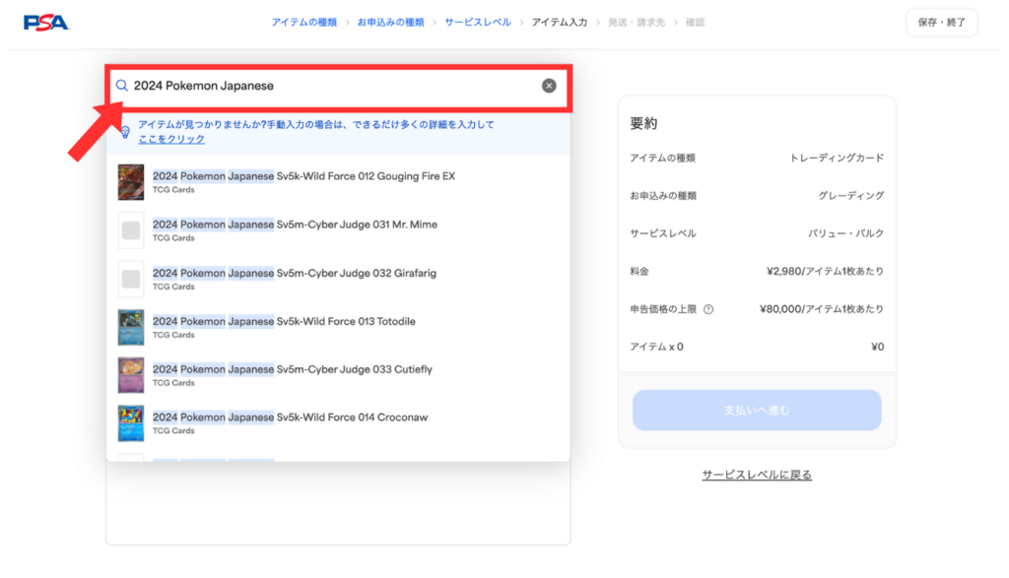Viewport: 1009px width, 578px height.
Task: Click the hint text アイテムが見つかりませんか?
Action: point(202,125)
